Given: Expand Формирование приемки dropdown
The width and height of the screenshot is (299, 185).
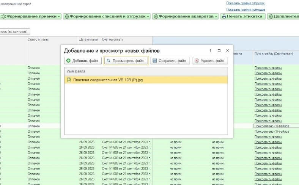Looking at the screenshot, I should point(59,17).
